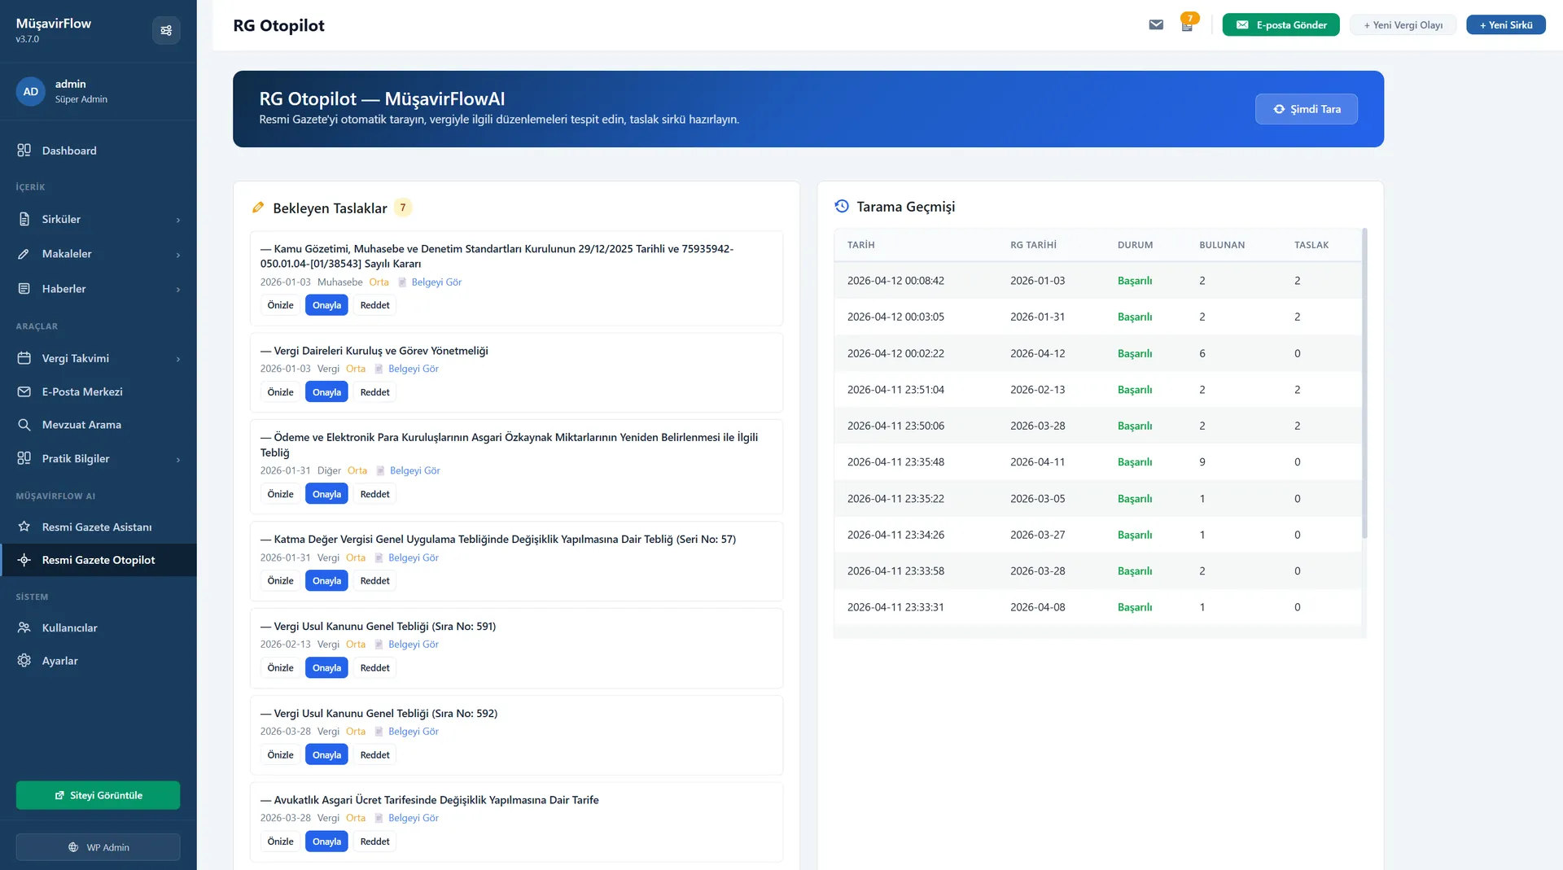
Task: Open Resmi Gazete Asistanı
Action: pos(98,527)
